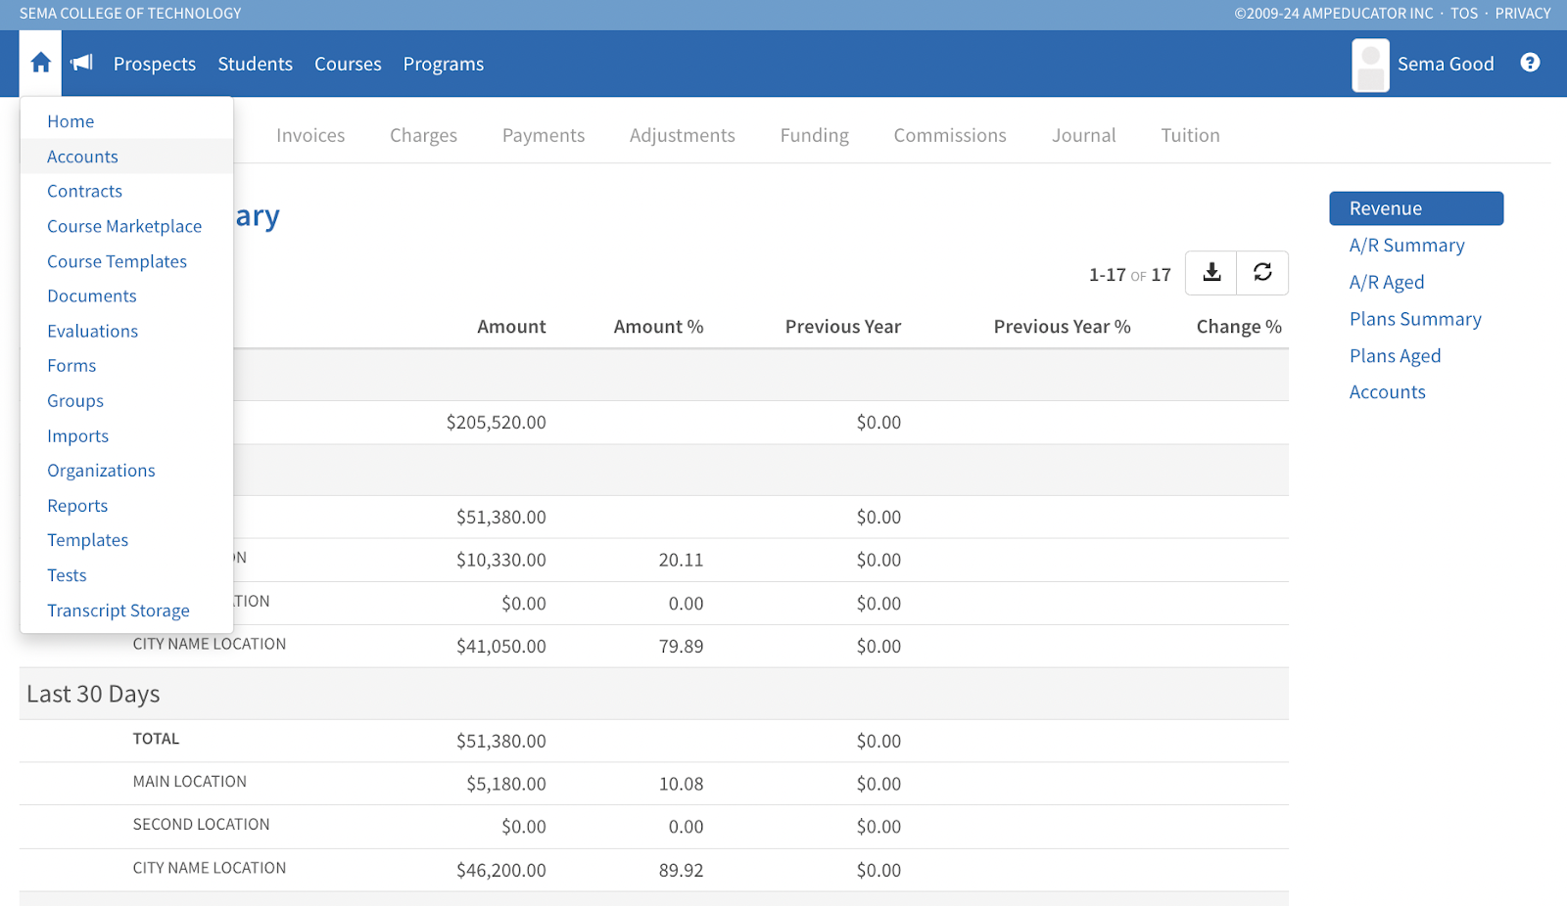Click SEMA COLLEGE OF TECHNOLOGY header text
This screenshot has height=906, width=1567.
[130, 14]
